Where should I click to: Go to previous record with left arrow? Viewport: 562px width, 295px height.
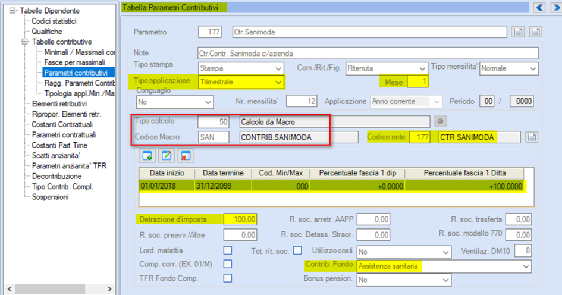540,7
